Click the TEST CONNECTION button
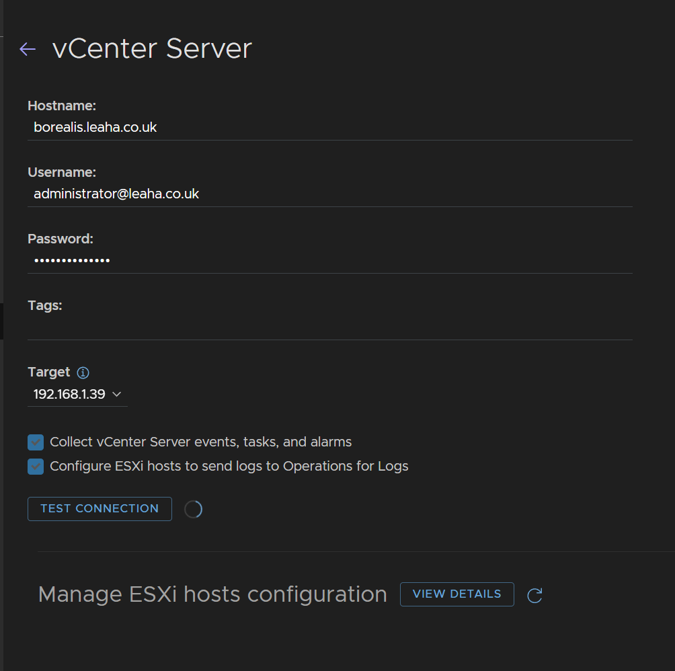Viewport: 675px width, 671px height. coord(100,509)
